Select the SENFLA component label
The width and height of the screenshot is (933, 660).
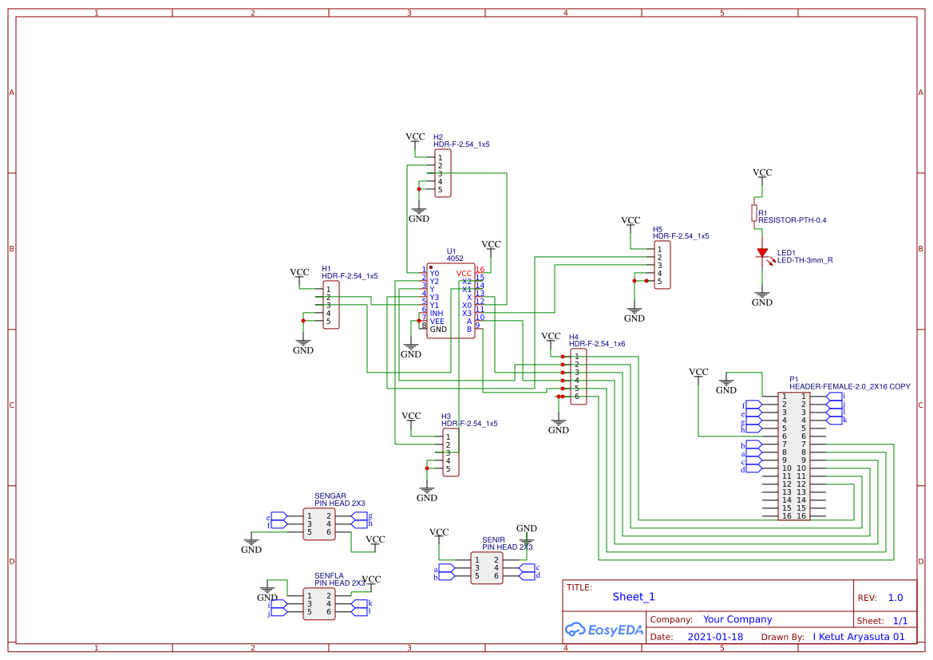[x=329, y=575]
